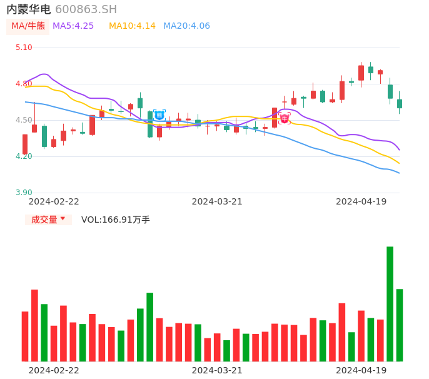Click the red triangle beside 成交量
Screen dimensions: 429x379
[x=63, y=219]
